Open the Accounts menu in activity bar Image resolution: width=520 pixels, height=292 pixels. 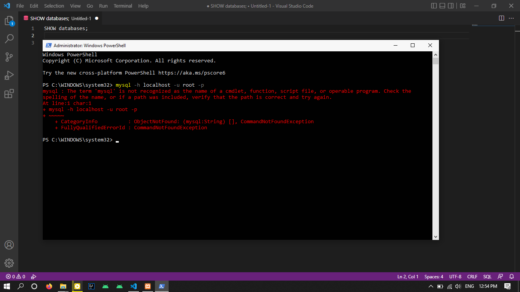point(9,245)
